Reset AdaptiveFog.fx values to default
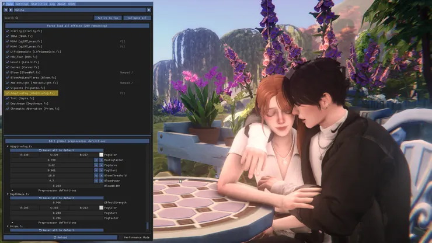 coord(57,150)
